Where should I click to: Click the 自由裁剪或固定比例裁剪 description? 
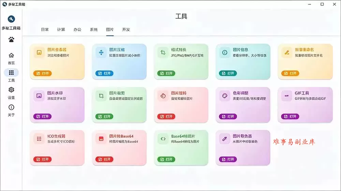[126, 99]
